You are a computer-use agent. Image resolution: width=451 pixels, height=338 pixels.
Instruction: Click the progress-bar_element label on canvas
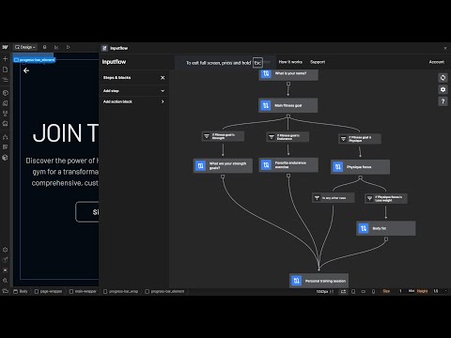click(x=35, y=60)
